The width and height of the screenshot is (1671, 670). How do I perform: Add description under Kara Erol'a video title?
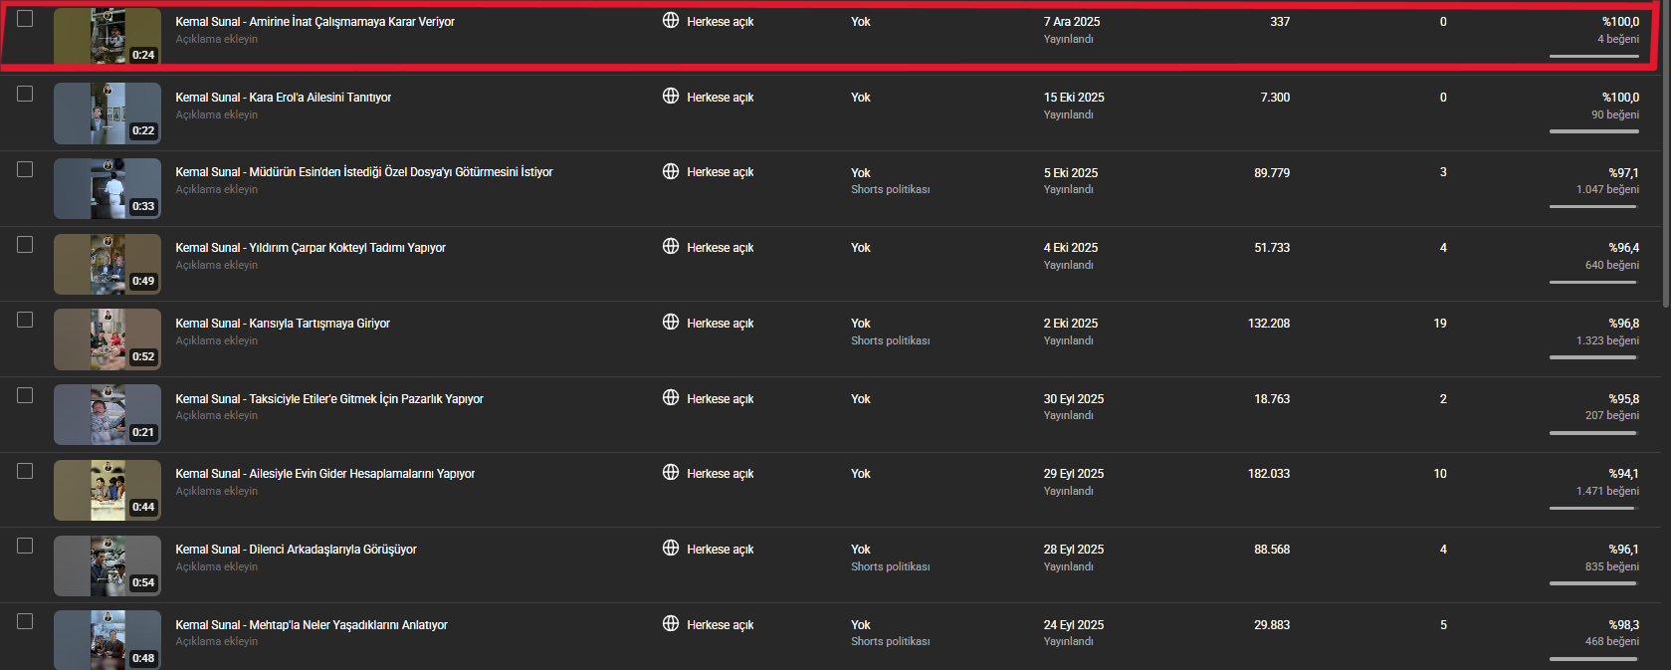pos(217,114)
